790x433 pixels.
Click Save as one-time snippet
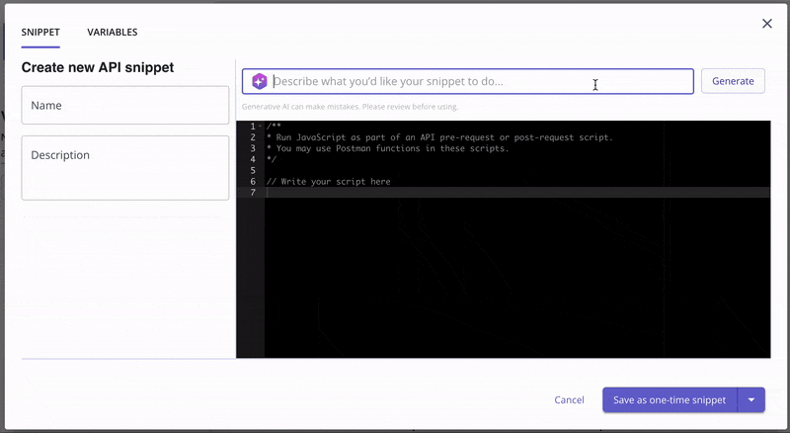click(x=670, y=399)
